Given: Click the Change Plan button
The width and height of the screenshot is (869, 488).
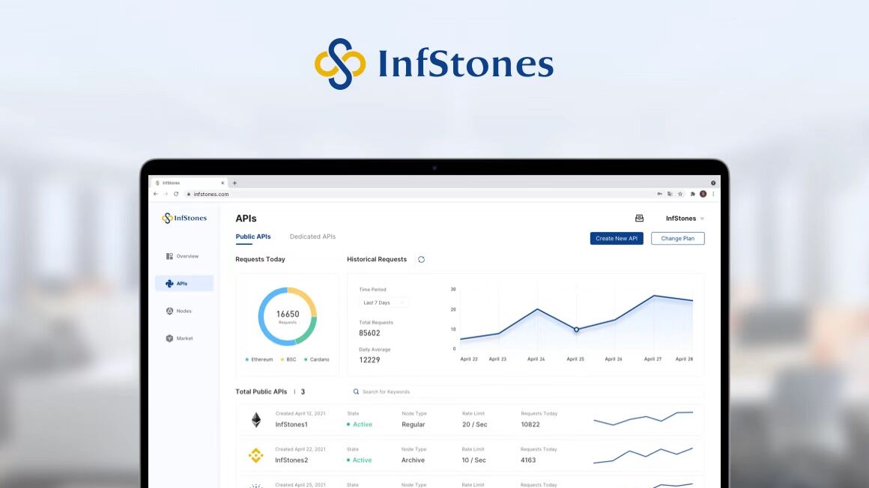Looking at the screenshot, I should pyautogui.click(x=678, y=239).
